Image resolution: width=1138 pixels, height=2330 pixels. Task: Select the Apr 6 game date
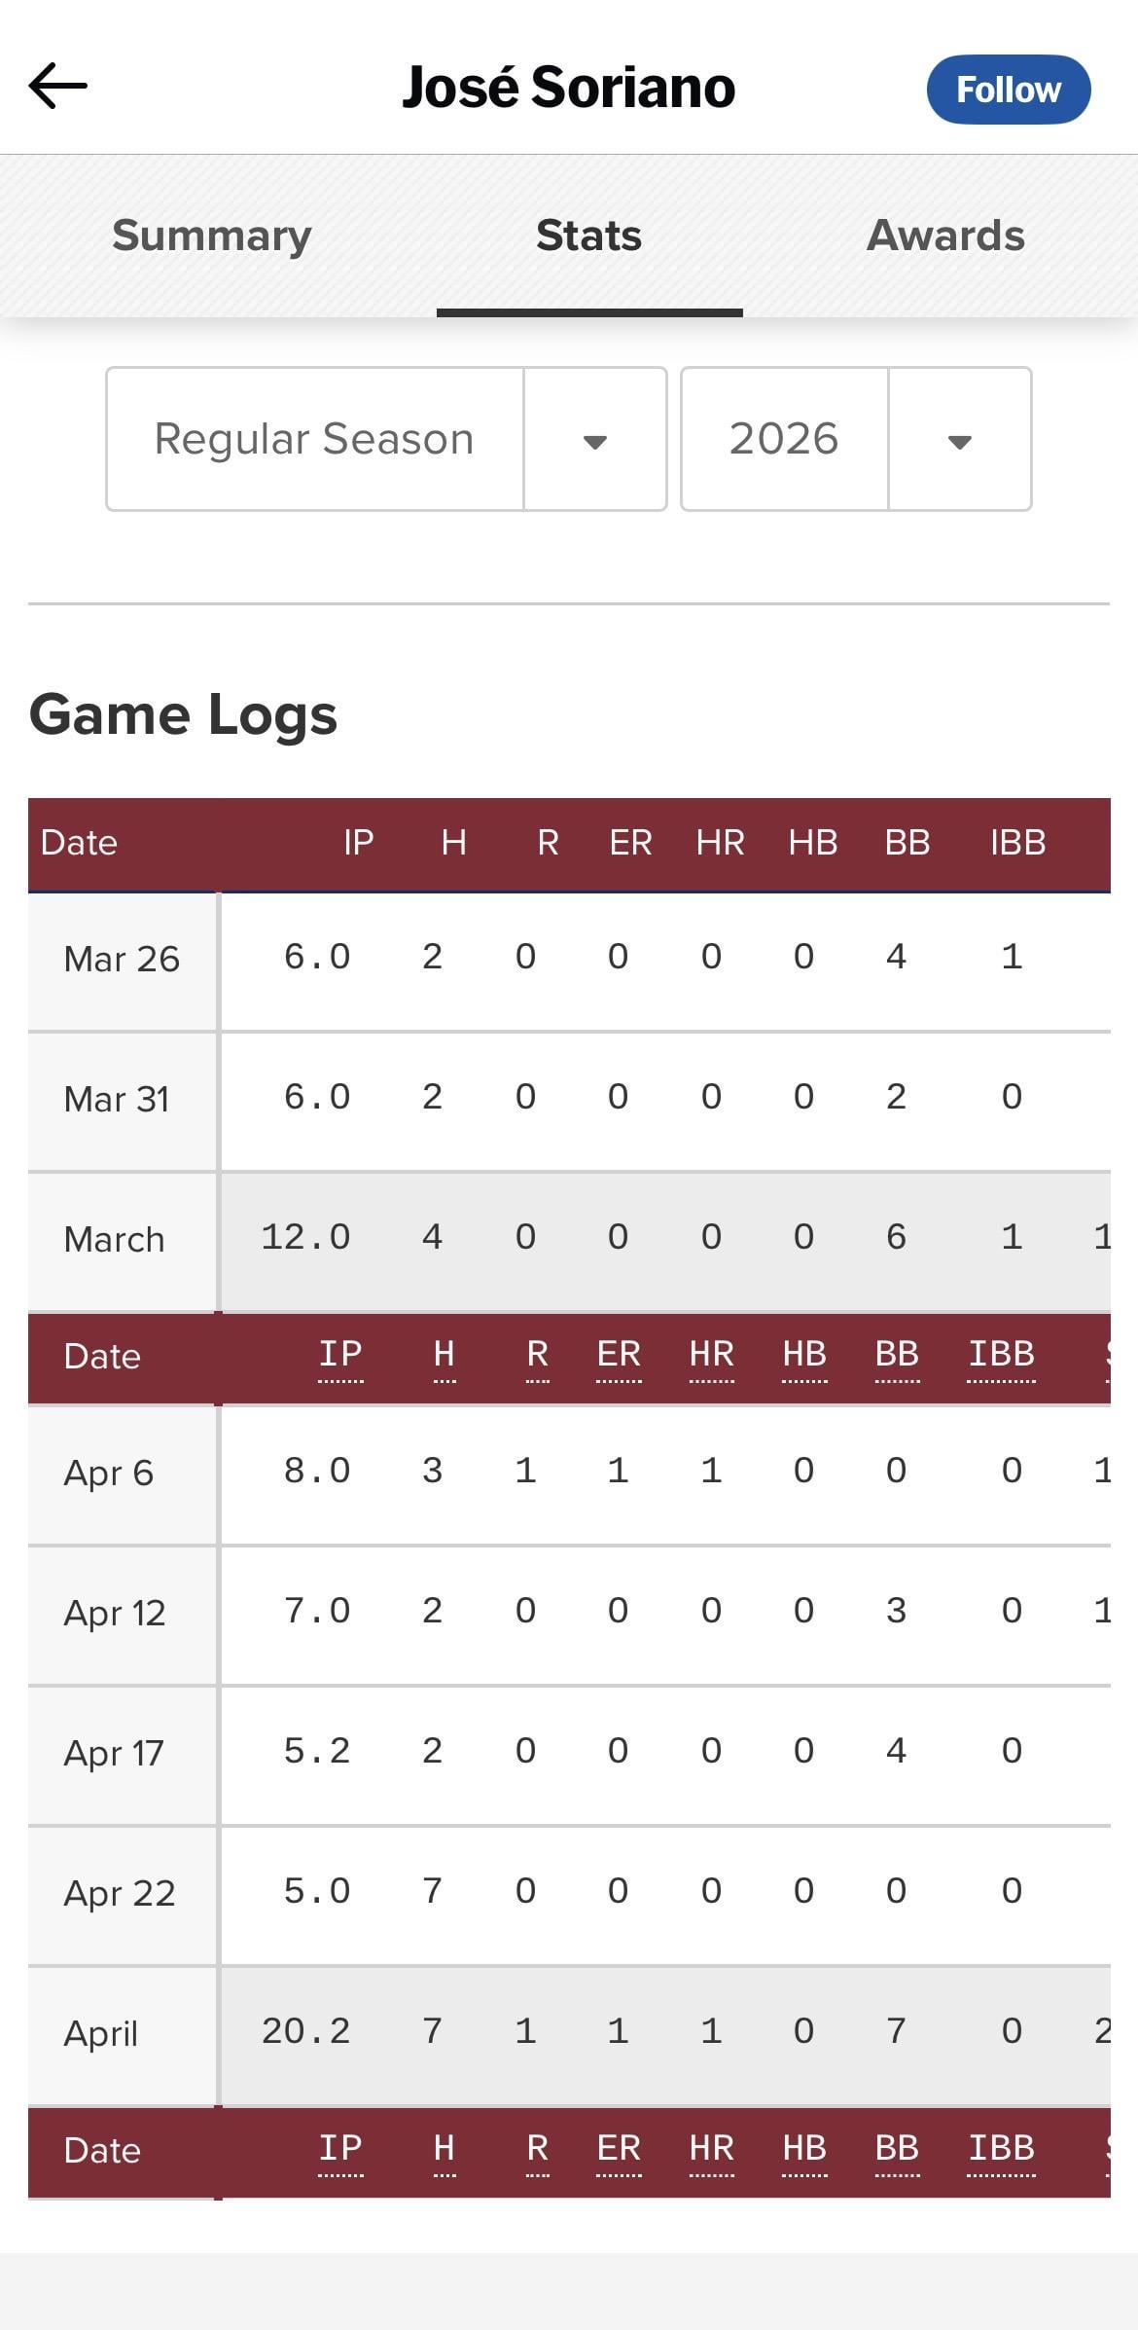[x=108, y=1474]
